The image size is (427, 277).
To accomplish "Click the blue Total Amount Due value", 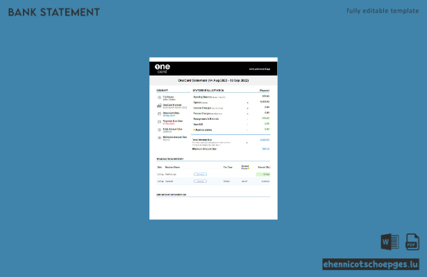I will pos(265,140).
